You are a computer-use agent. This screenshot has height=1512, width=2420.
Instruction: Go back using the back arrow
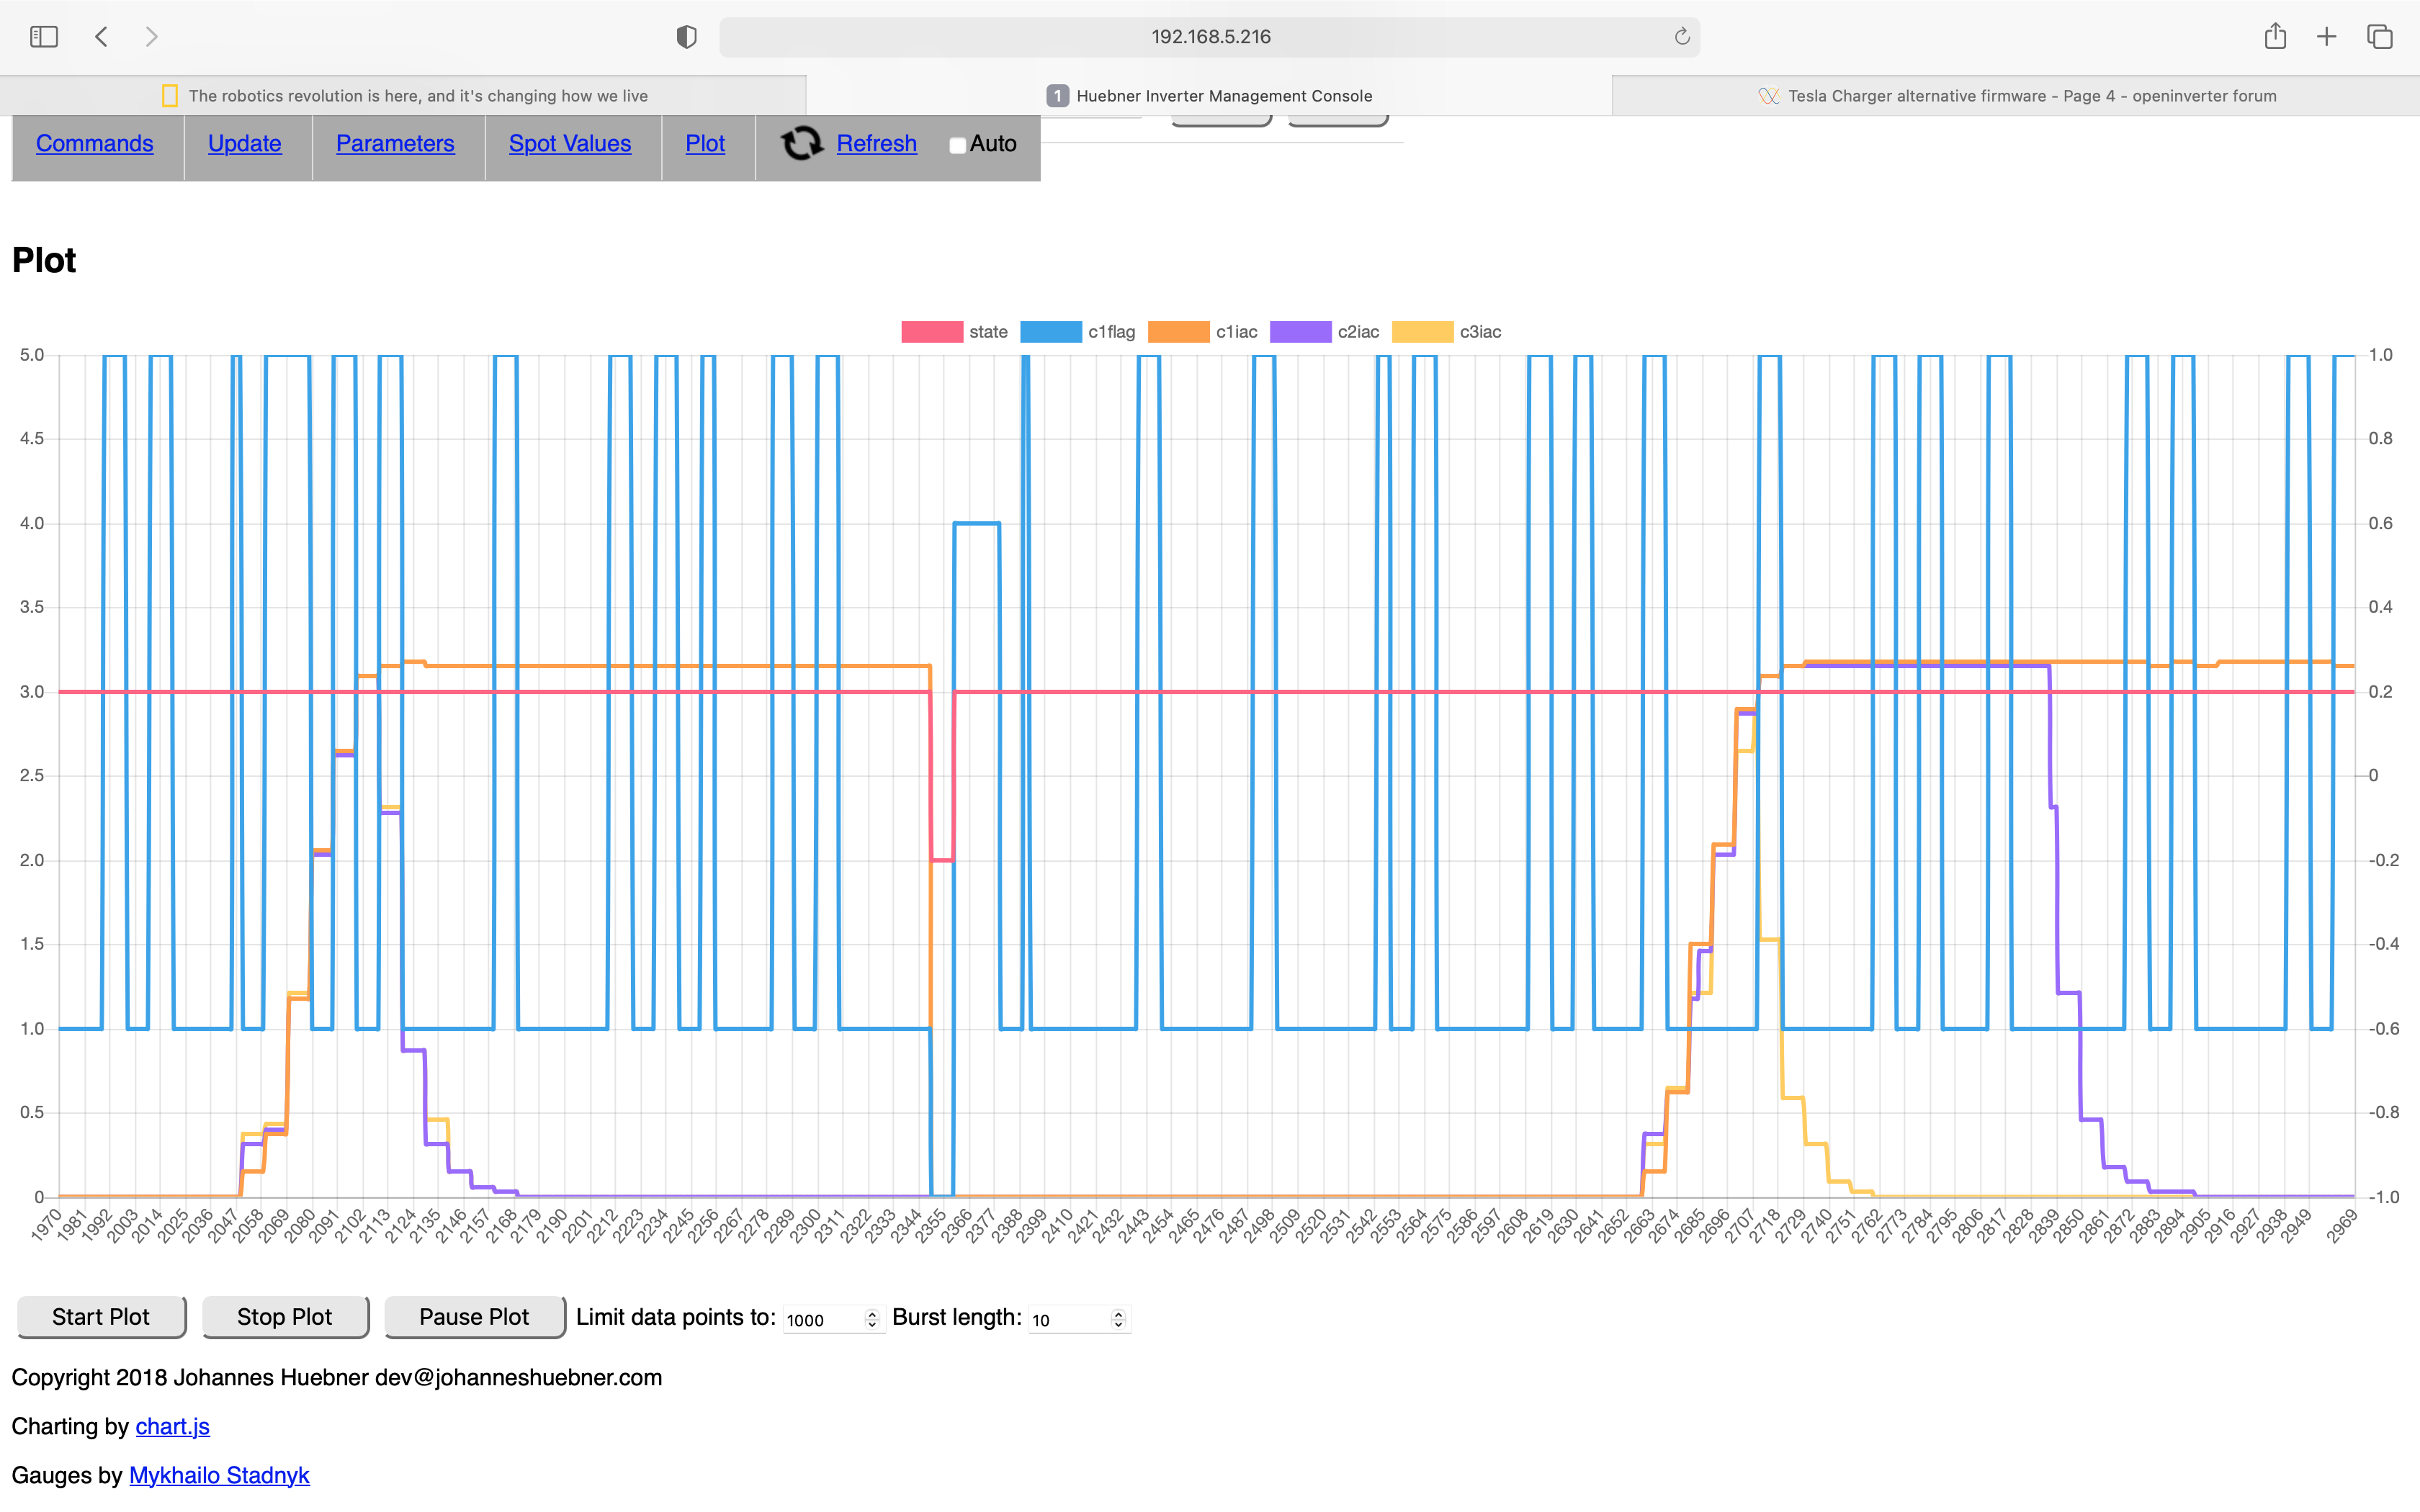101,37
